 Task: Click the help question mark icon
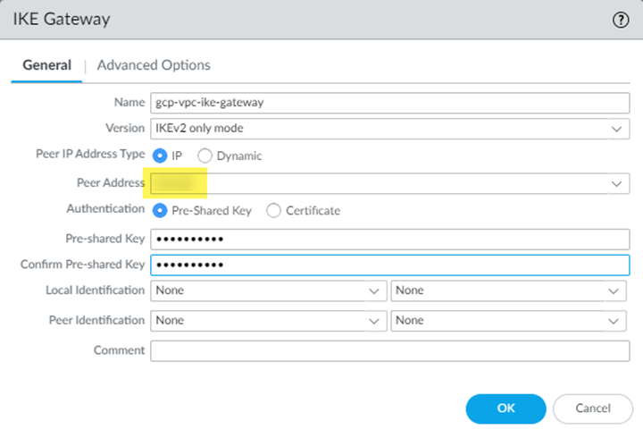coord(621,21)
